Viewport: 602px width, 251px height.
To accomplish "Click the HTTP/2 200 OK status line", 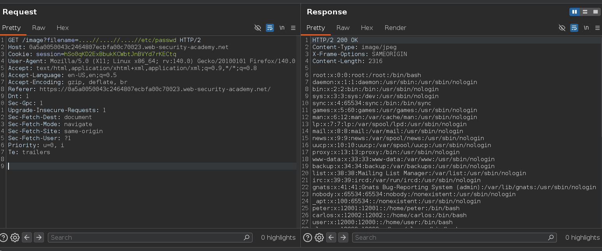I will pyautogui.click(x=335, y=40).
